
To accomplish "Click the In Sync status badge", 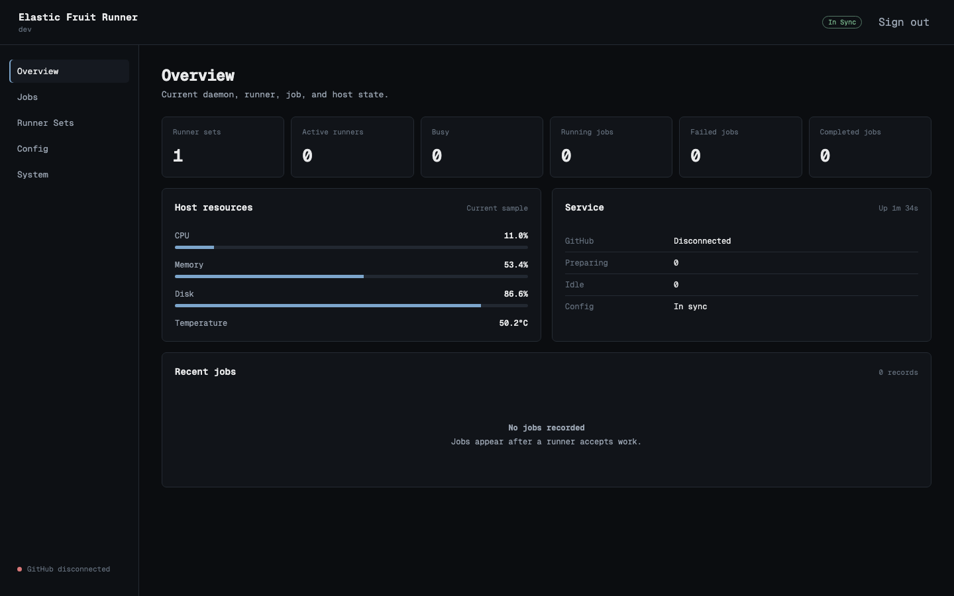I will (842, 22).
